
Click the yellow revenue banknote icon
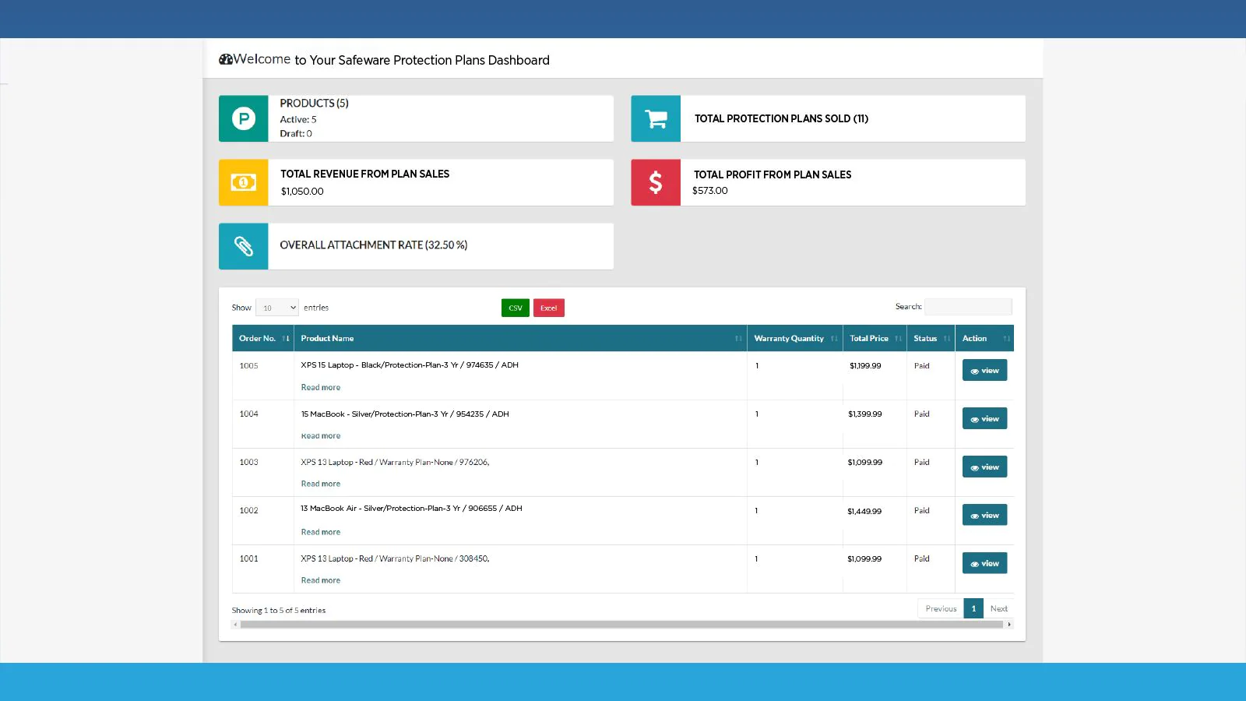coord(244,182)
